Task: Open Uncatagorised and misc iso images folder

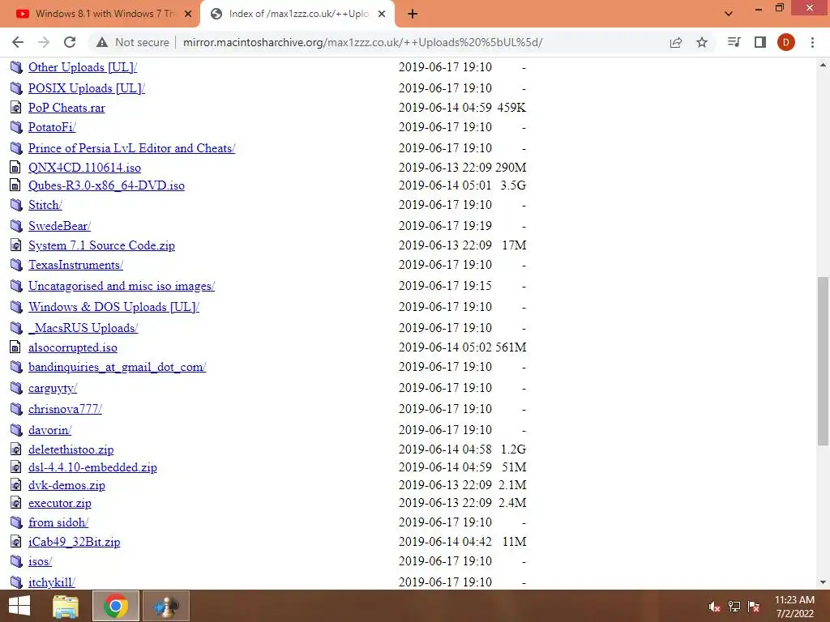Action: click(122, 286)
